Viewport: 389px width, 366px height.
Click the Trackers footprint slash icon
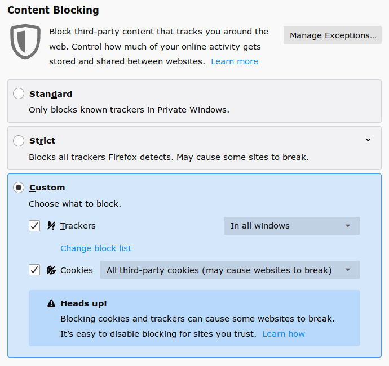pyautogui.click(x=51, y=226)
